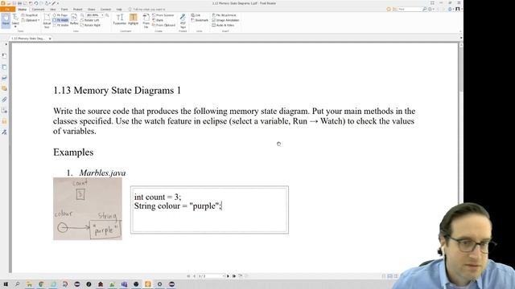Rotate the page right
Viewport: 515px width, 289px height.
90,25
